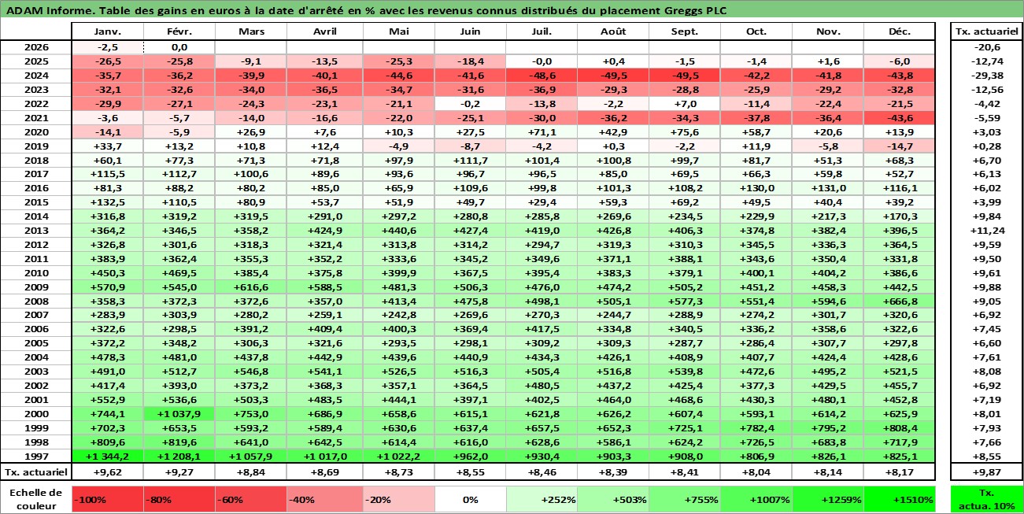
Task: Select cell '+7,0' in September 2022
Action: point(685,104)
